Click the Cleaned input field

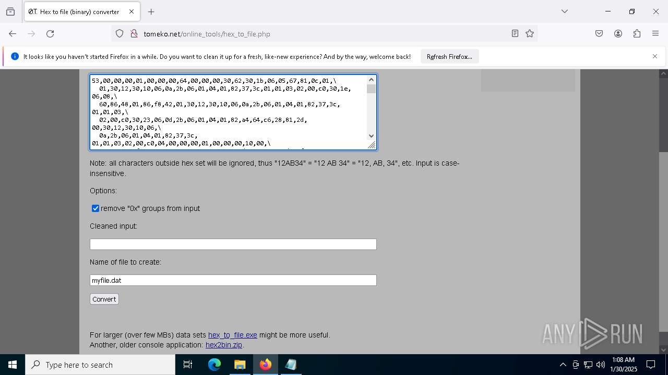tap(233, 244)
